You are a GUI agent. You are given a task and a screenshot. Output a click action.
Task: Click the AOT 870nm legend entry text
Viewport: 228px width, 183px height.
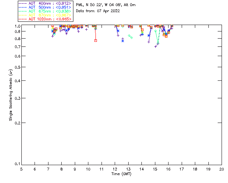(50, 15)
